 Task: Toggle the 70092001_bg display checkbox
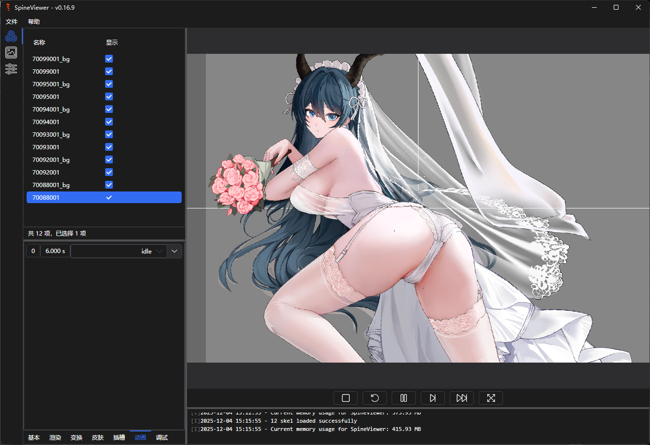[x=109, y=159]
